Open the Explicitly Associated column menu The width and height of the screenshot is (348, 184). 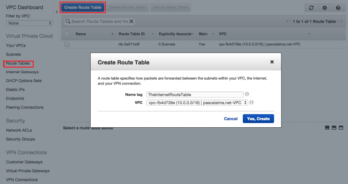193,34
